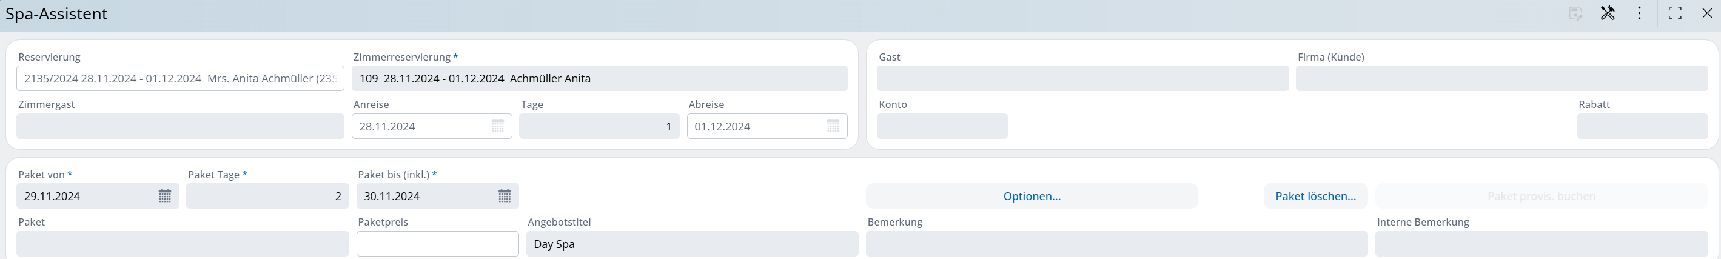Viewport: 1721px width, 259px height.
Task: Click the Optionen... button
Action: coord(1032,197)
